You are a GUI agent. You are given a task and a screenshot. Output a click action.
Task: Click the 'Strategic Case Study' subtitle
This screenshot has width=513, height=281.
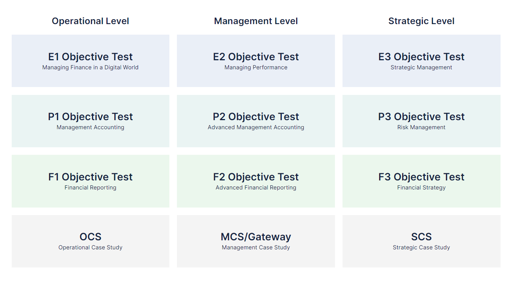click(x=421, y=247)
